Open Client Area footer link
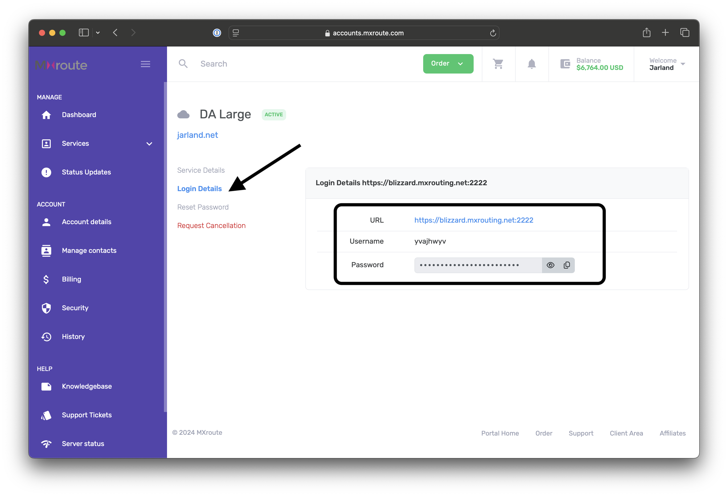728x496 pixels. (x=626, y=433)
